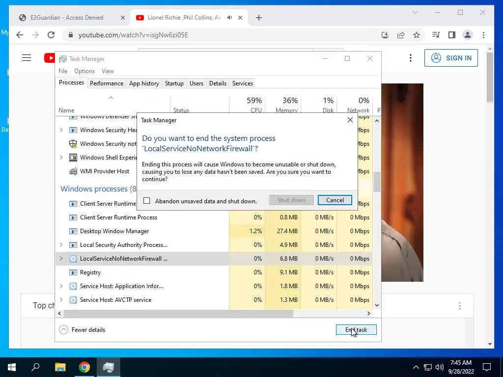Sort processes by Disk column

(319, 105)
